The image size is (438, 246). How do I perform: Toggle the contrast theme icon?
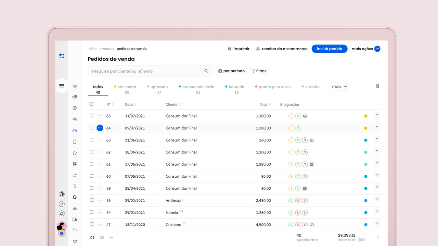pos(62,194)
